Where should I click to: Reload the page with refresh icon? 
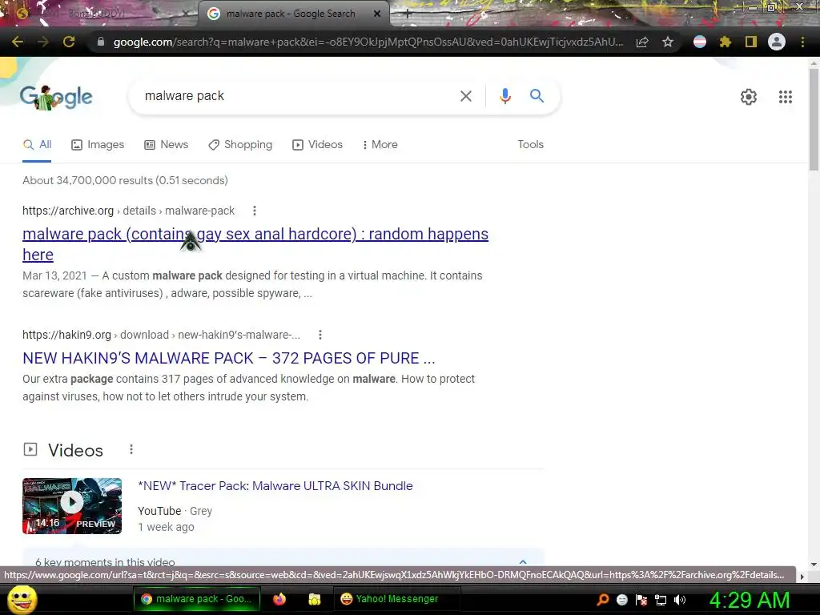pos(69,42)
